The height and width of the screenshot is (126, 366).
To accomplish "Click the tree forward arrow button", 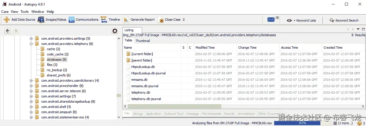I will (x=16, y=31).
